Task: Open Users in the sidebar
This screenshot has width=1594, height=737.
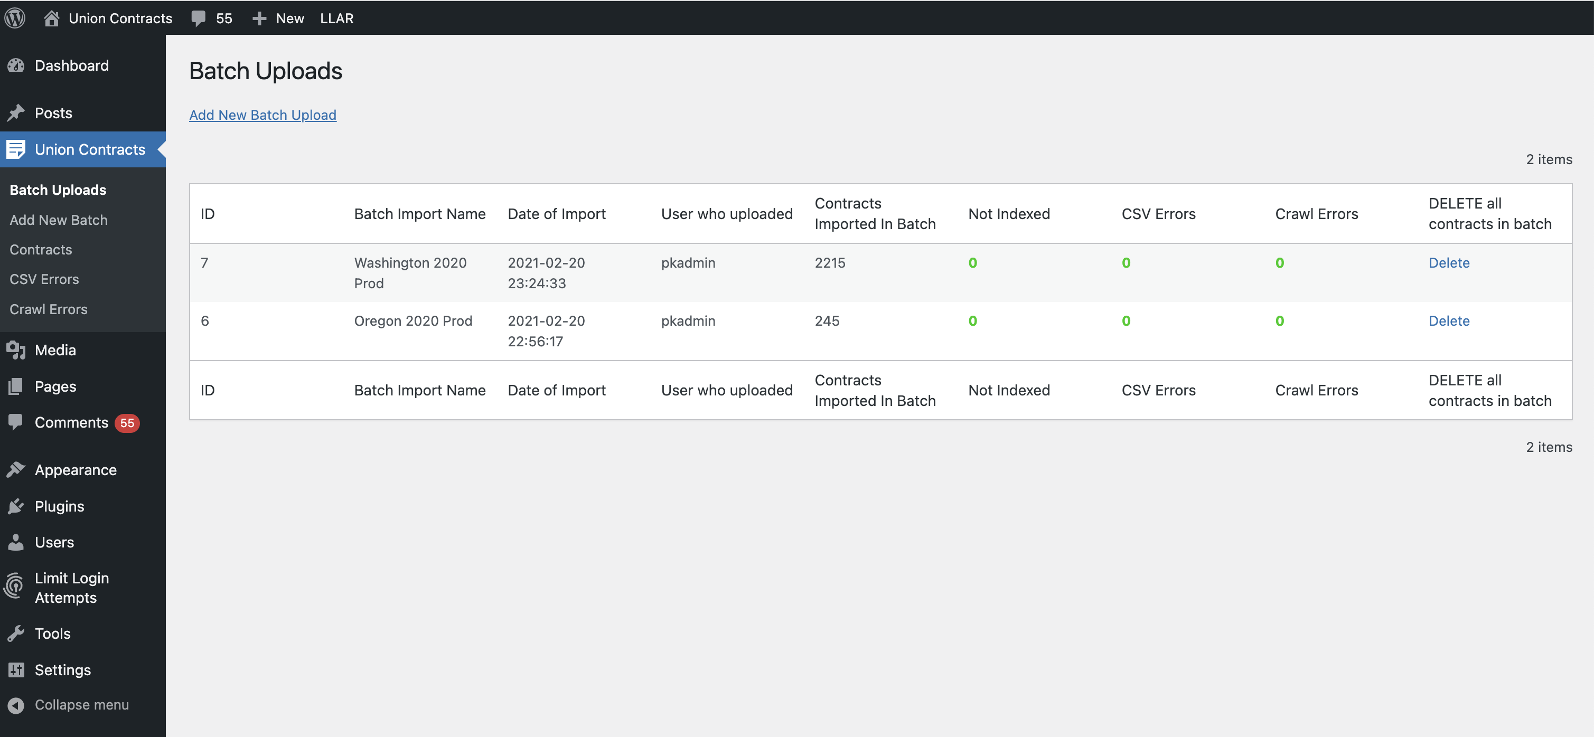Action: pyautogui.click(x=54, y=542)
